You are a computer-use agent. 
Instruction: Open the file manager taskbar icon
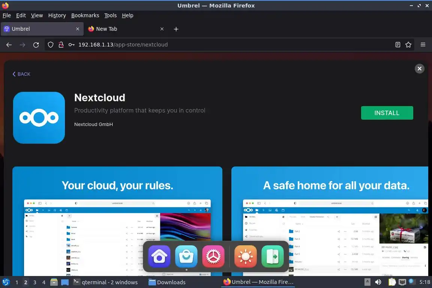point(54,282)
